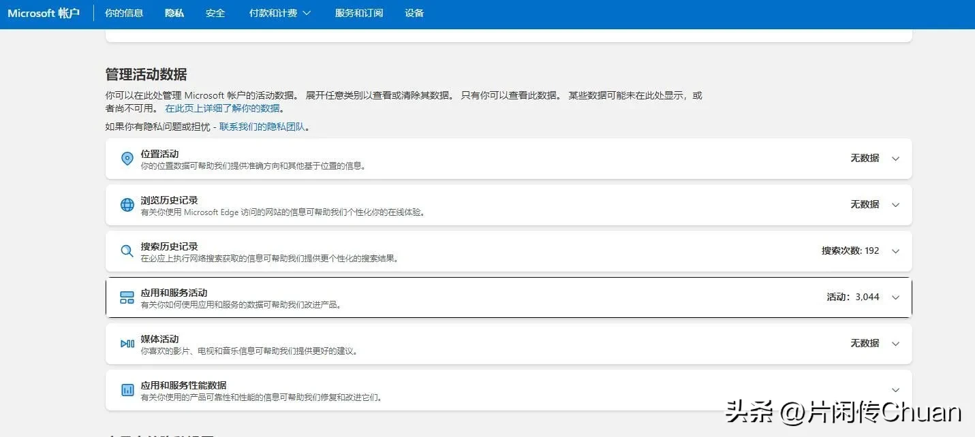Click the apps icon for 应用和服务活动
Image resolution: width=975 pixels, height=437 pixels.
[127, 297]
